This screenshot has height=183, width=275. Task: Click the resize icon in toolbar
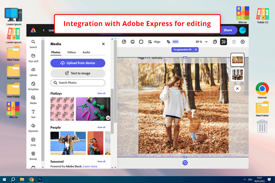pos(124,42)
